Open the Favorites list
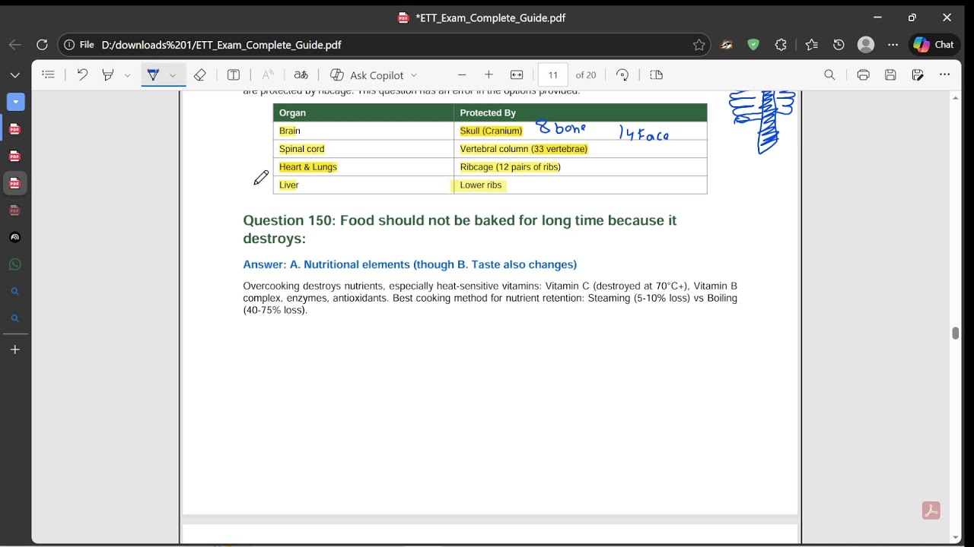The image size is (974, 547). (x=811, y=45)
